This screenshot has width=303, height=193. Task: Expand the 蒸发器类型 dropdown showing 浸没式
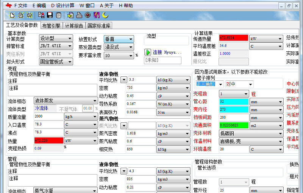click(119, 47)
